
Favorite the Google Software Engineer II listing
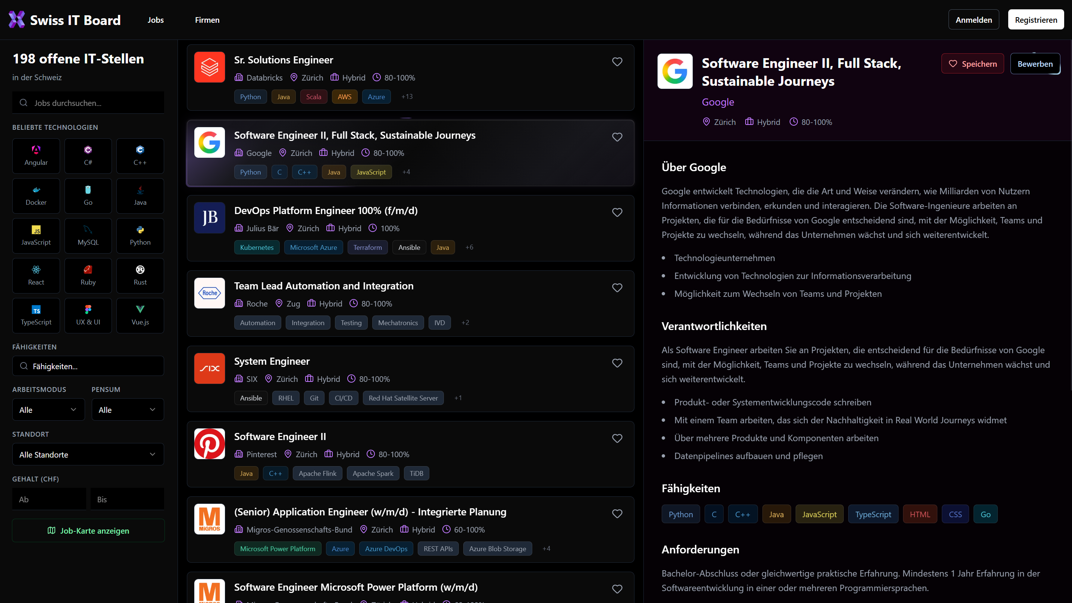pyautogui.click(x=617, y=137)
